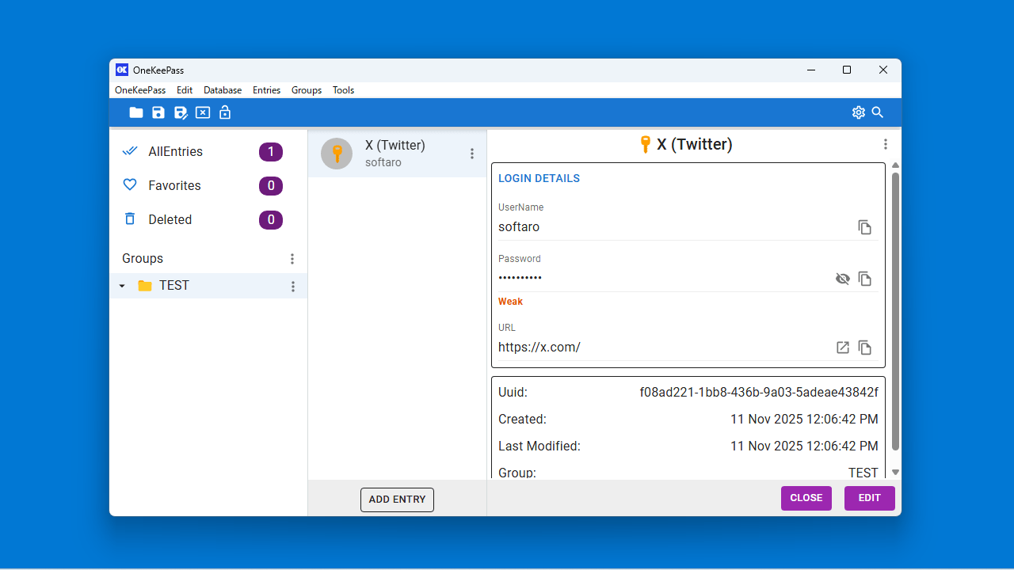This screenshot has width=1014, height=570.
Task: Click the search magnifier icon
Action: pos(878,112)
